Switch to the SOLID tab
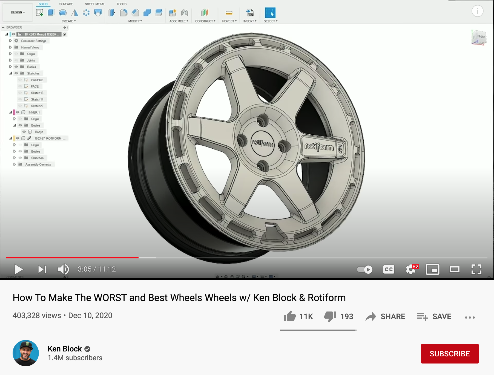The height and width of the screenshot is (375, 494). 43,4
